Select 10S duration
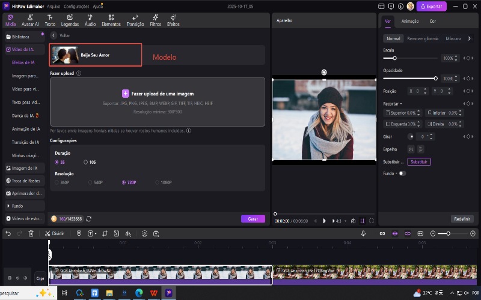The image size is (481, 300). (90, 162)
